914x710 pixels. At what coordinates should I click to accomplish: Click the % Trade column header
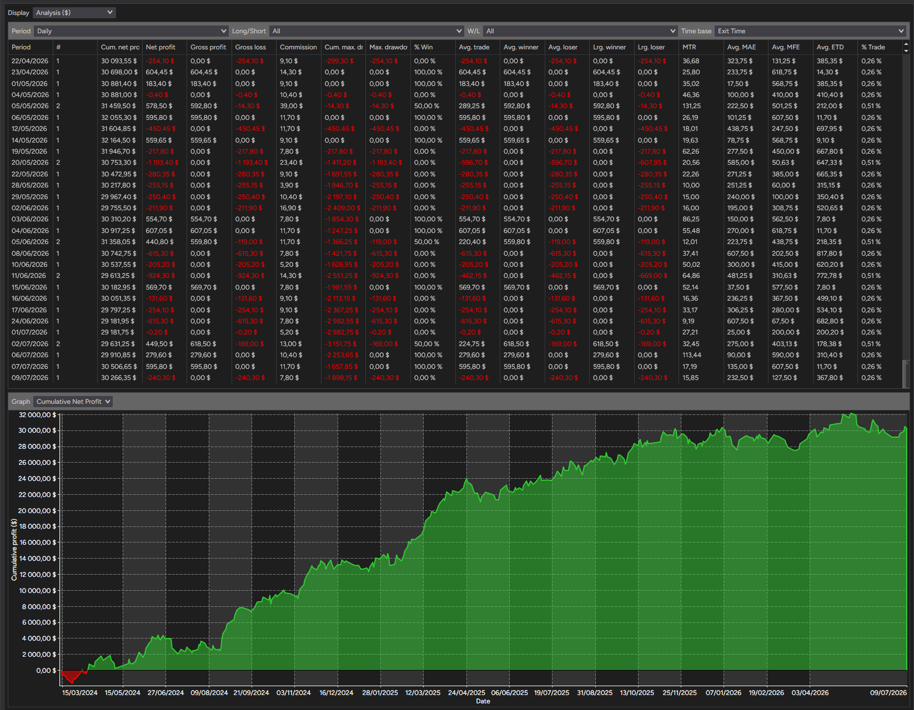[880, 47]
